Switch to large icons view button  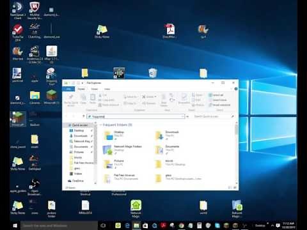click(x=235, y=188)
